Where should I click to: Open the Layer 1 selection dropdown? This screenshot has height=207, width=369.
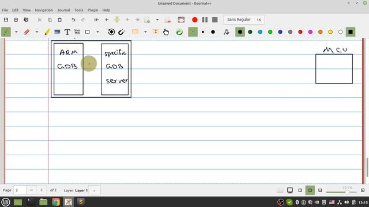click(x=95, y=190)
